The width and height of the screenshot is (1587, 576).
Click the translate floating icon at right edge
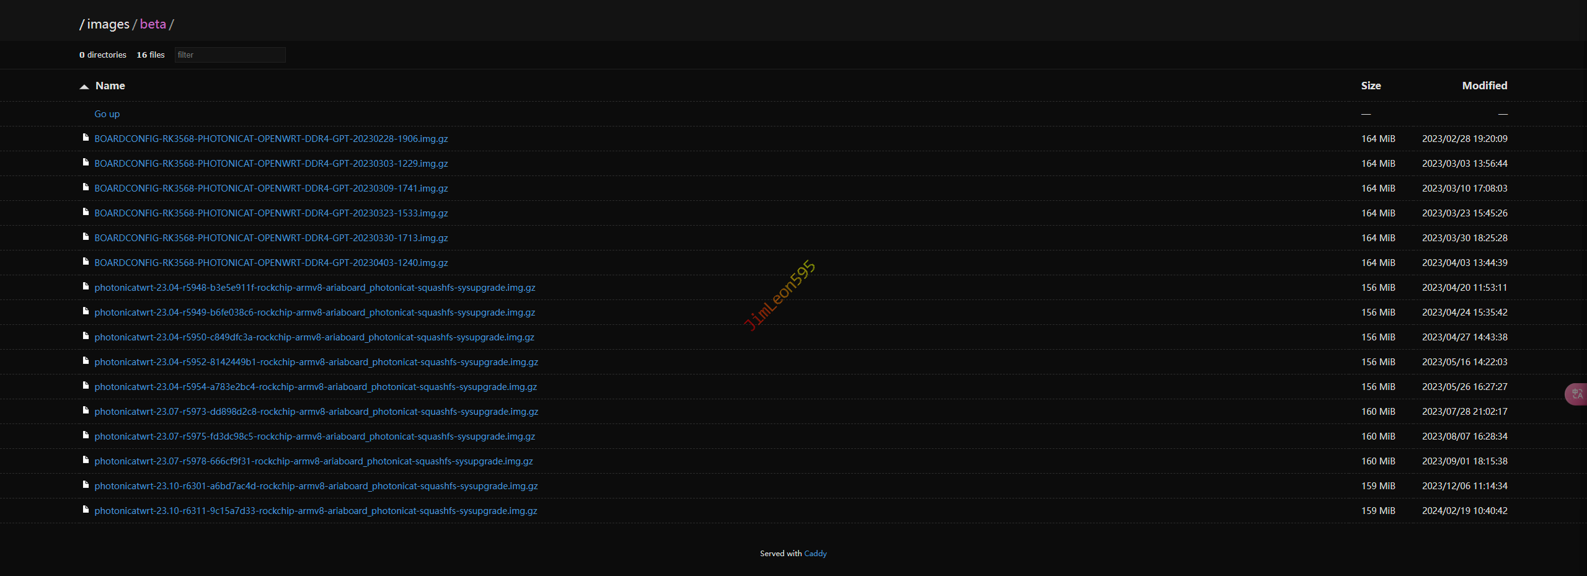point(1577,394)
